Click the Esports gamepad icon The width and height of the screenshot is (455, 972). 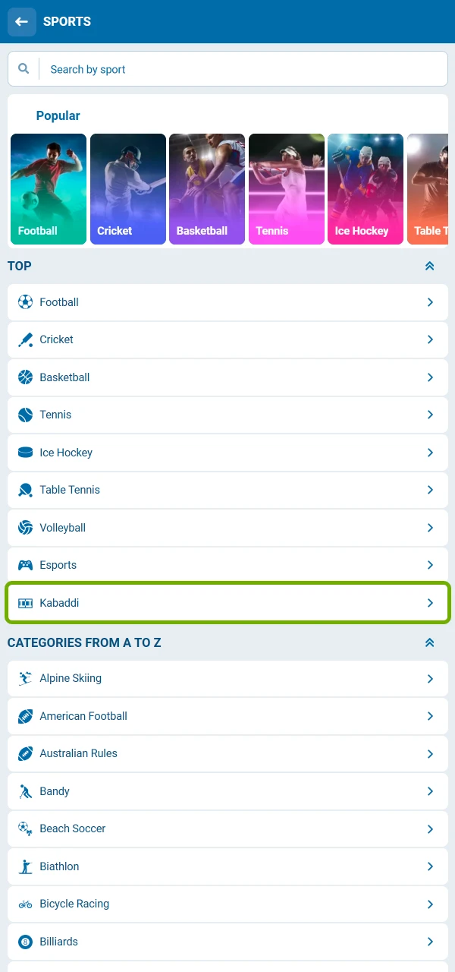(26, 565)
